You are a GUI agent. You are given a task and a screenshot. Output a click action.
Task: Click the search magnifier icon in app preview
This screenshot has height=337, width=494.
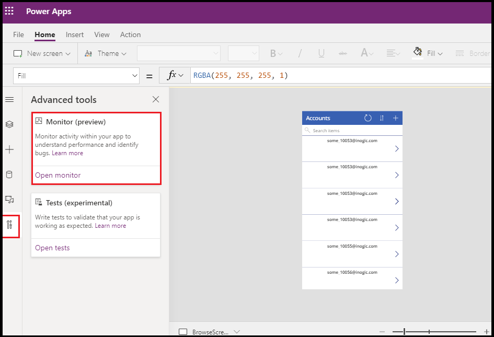click(307, 130)
